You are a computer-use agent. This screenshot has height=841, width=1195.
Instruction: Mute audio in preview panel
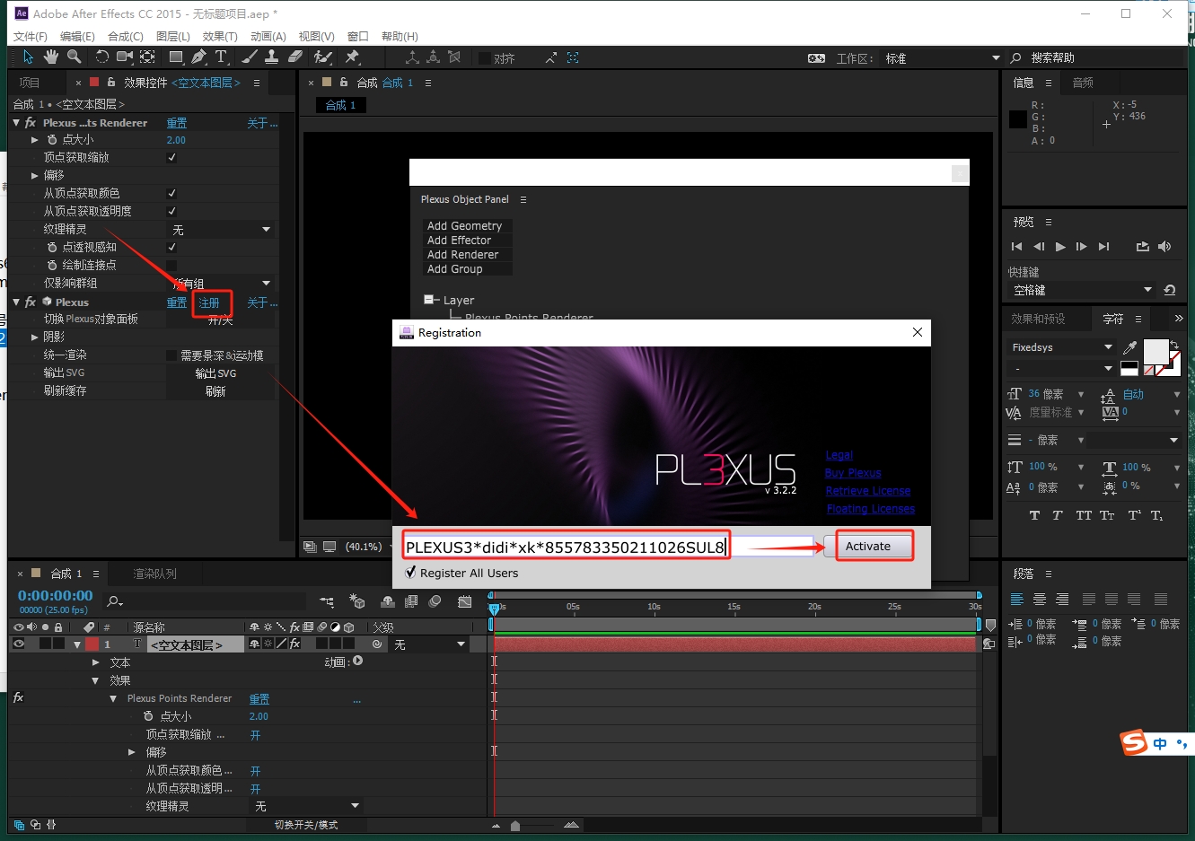coord(1164,247)
